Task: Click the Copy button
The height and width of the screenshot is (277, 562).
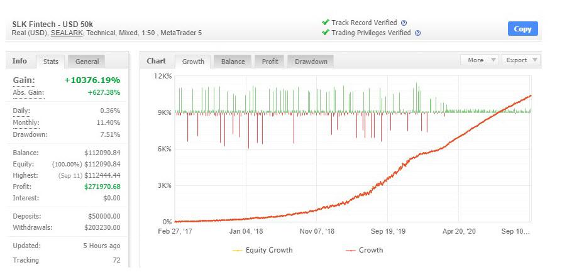Action: click(522, 29)
